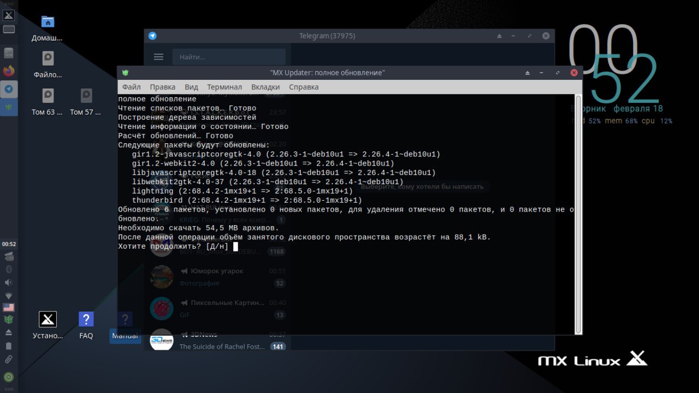
Task: Click the MX Updater icon in terminal title bar
Action: 126,73
